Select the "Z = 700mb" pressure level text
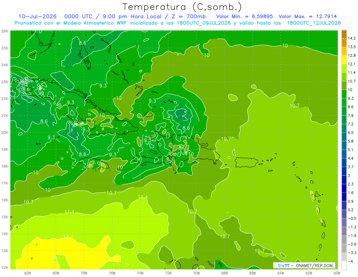Image resolution: width=358 pixels, height=277 pixels. pos(187,16)
